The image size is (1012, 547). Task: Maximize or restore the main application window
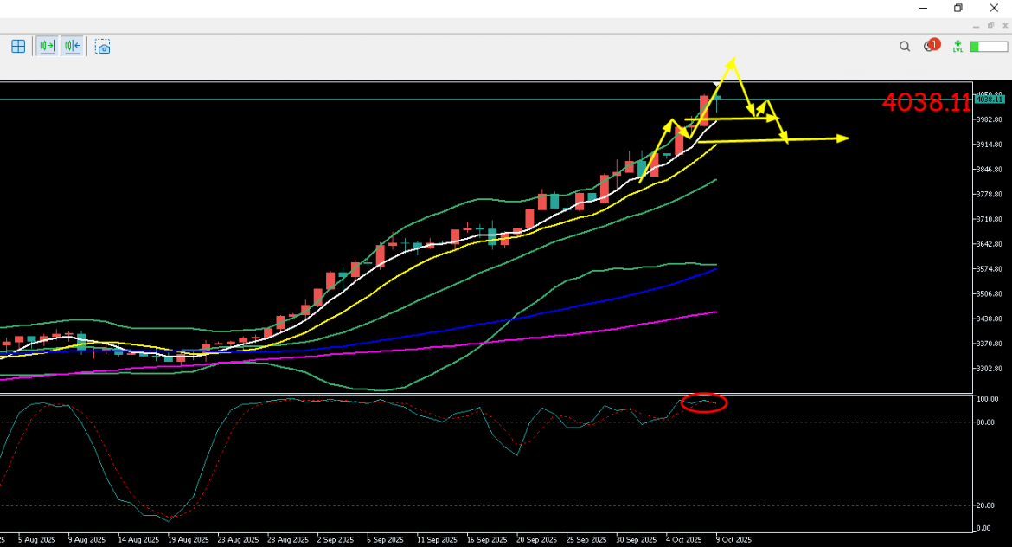pos(958,8)
